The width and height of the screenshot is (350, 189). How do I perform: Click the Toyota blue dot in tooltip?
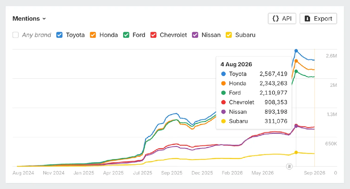pos(224,74)
